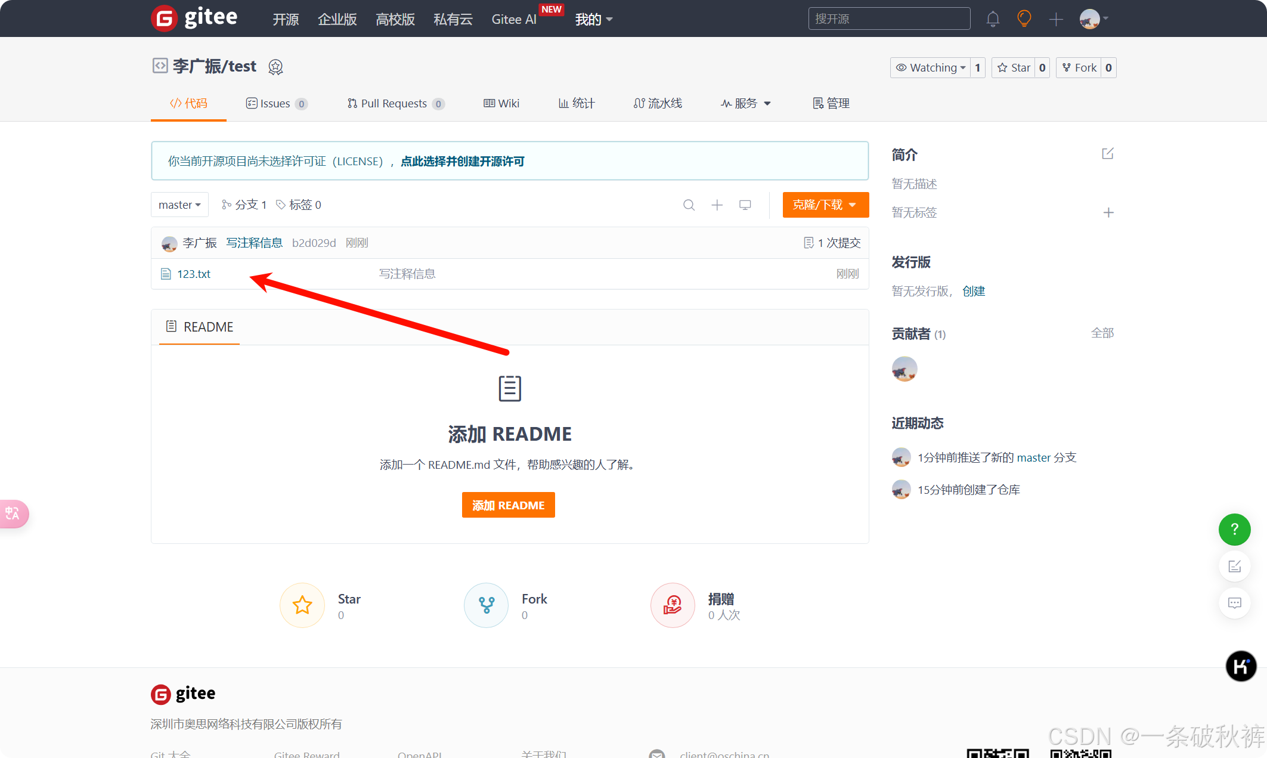Click 私有云 in the top navigation

[453, 20]
